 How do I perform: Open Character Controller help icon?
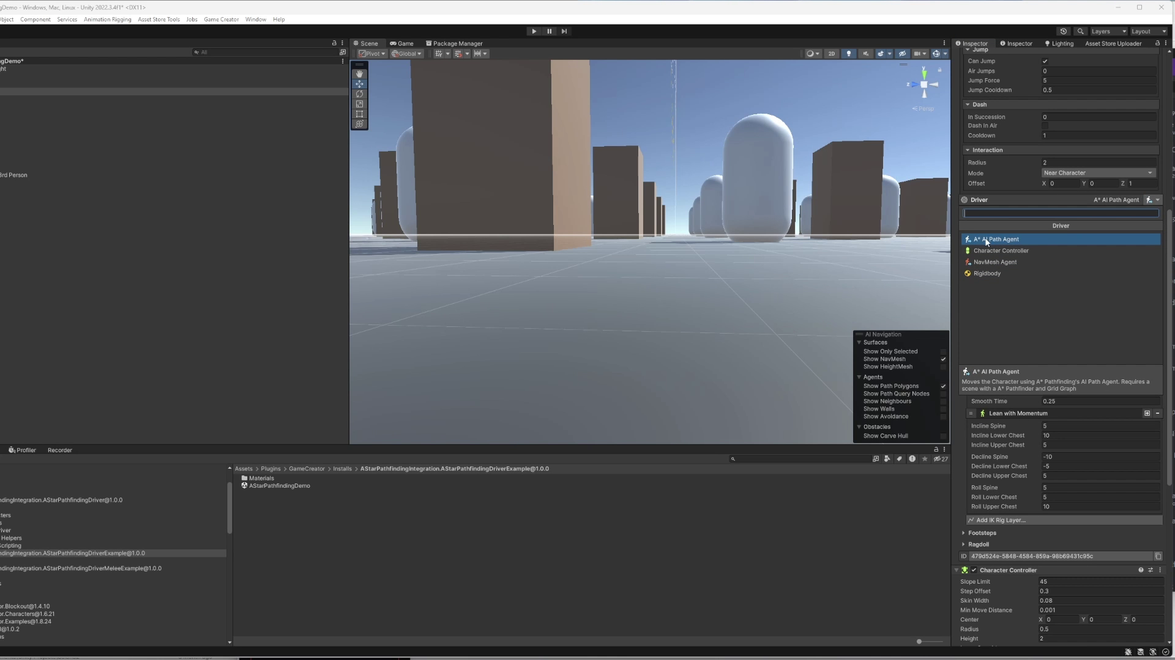(1141, 570)
